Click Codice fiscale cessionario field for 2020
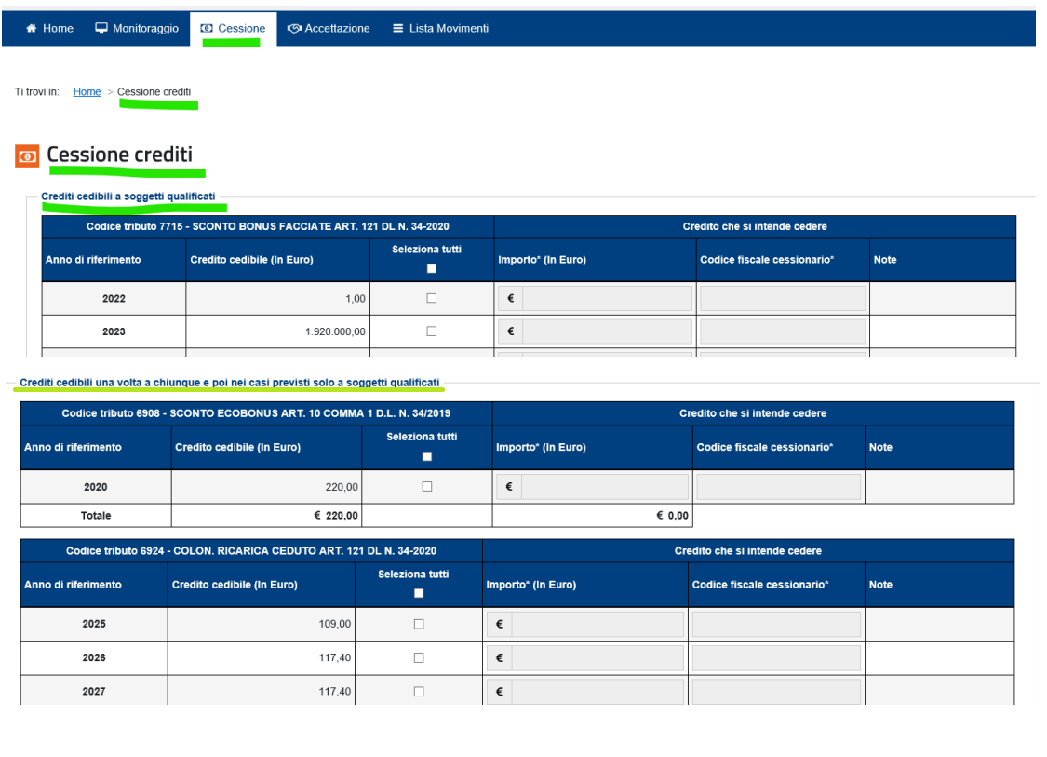The width and height of the screenshot is (1047, 757). [778, 487]
